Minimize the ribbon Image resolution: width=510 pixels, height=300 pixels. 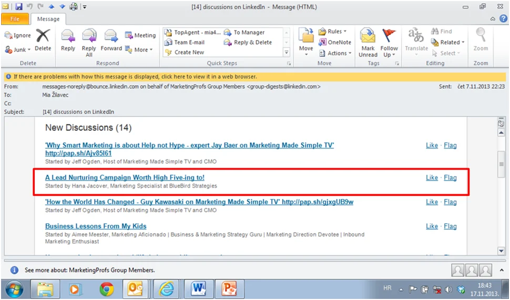(493, 19)
